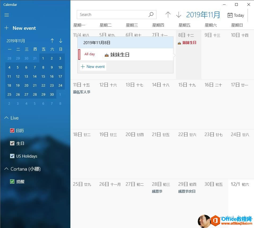Select the 16日 day cell
Image resolution: width=254 pixels, height=228 pixels.
[x=215, y=104]
